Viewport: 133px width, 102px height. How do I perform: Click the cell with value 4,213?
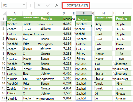(64, 63)
